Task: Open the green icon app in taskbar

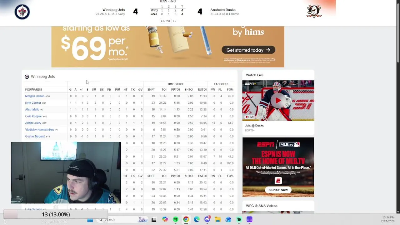Action: [239, 220]
